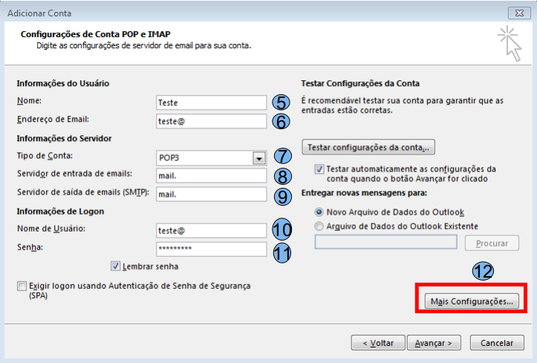
Task: Click the numbered marker 12 badge
Action: 483,272
